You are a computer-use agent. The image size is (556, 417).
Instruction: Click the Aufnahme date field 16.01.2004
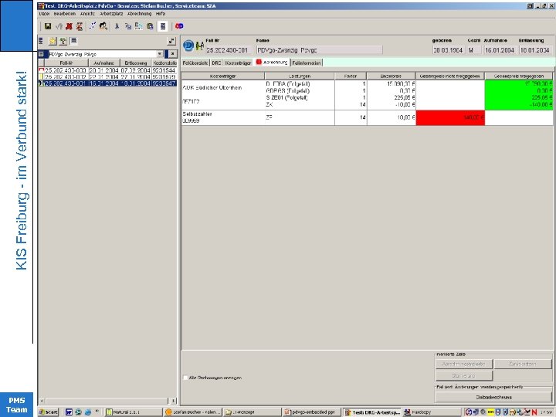500,50
